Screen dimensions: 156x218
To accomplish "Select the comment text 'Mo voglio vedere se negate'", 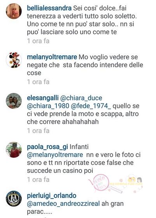I will point(82,61).
